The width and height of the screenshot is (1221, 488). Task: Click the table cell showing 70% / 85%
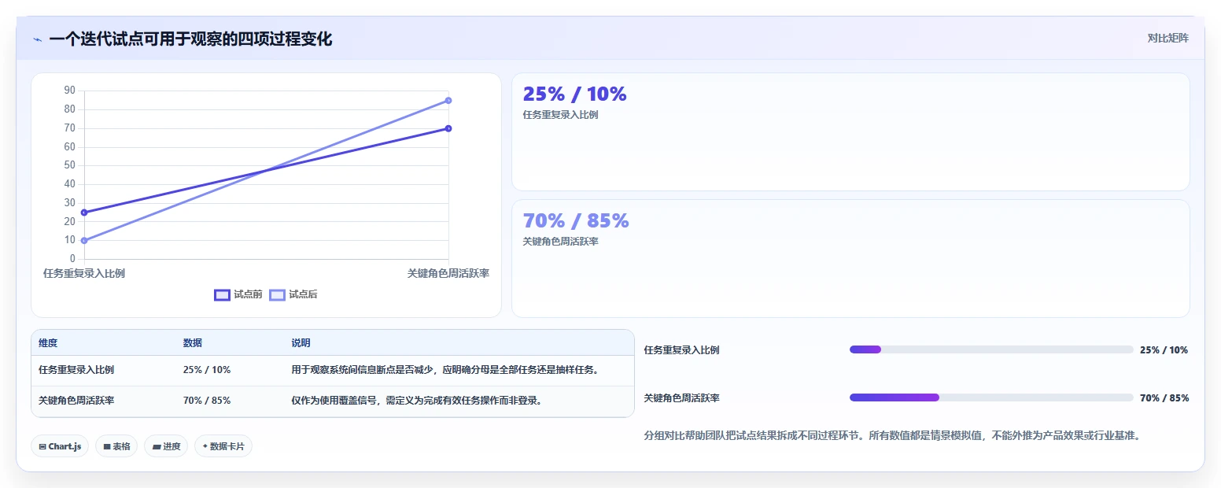(x=207, y=401)
